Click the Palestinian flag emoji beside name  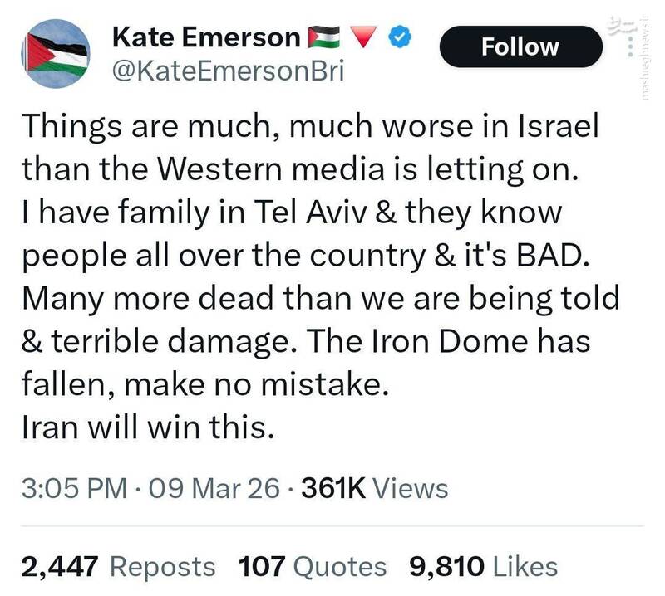pyautogui.click(x=324, y=37)
